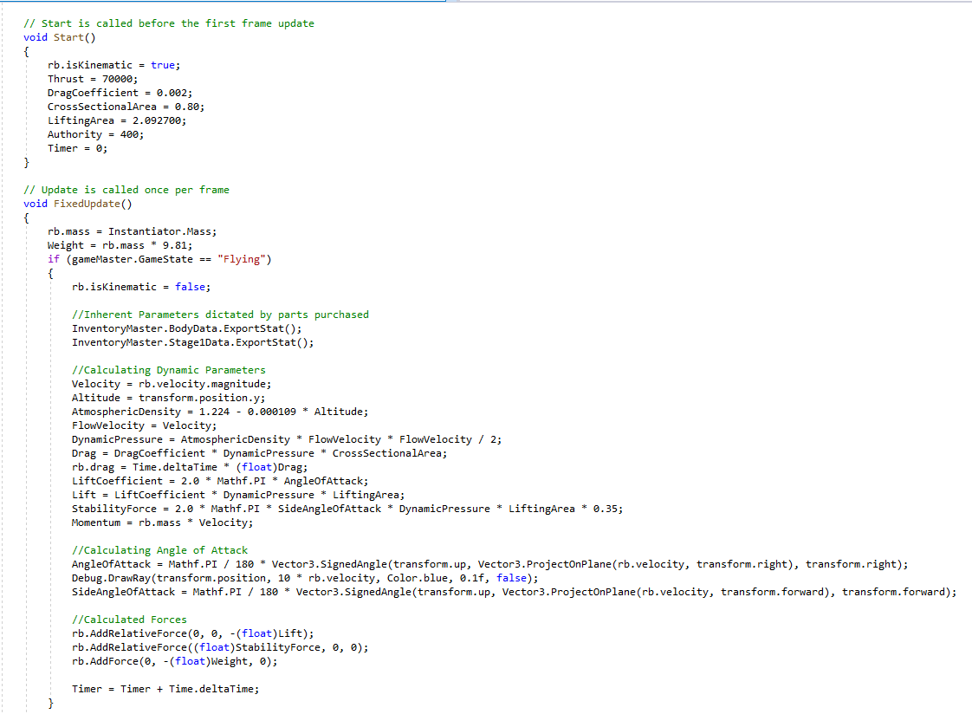
Task: Select the SideAngleOfAttack assignment line
Action: [347, 591]
